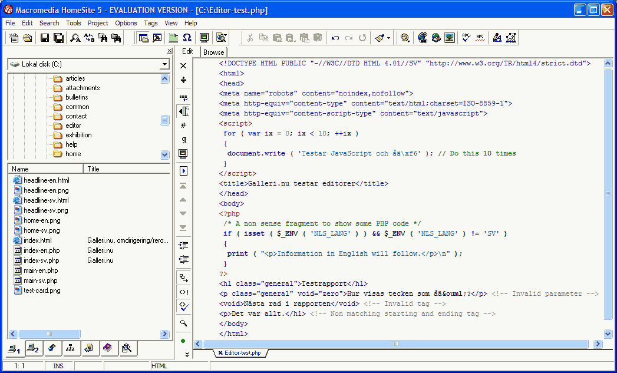Unindent the selection with the outdent icon

click(x=183, y=260)
